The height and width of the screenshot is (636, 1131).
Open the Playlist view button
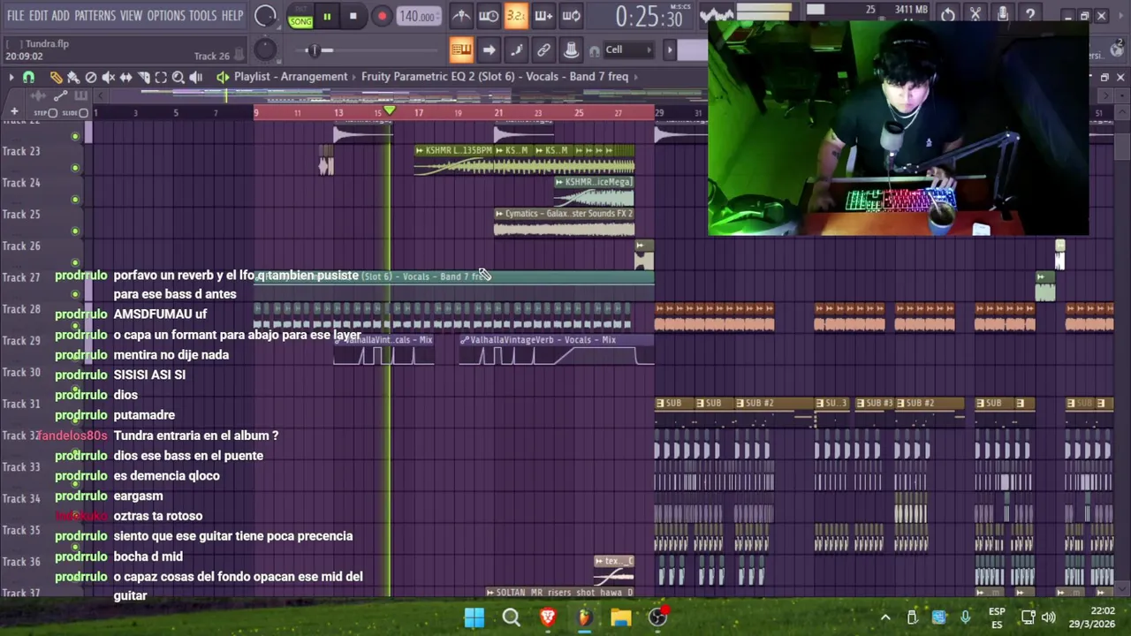[461, 49]
